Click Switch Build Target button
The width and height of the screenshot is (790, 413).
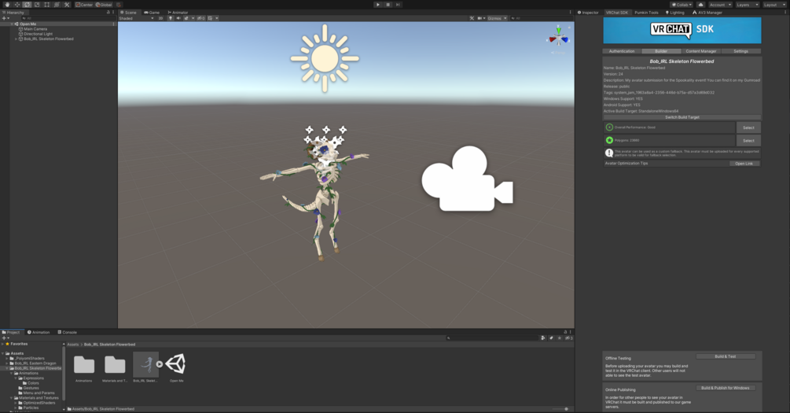(x=682, y=117)
